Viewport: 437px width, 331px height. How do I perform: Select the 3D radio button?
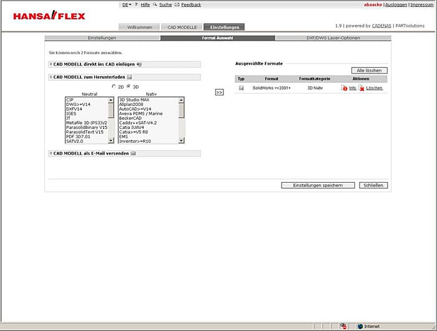coord(129,87)
